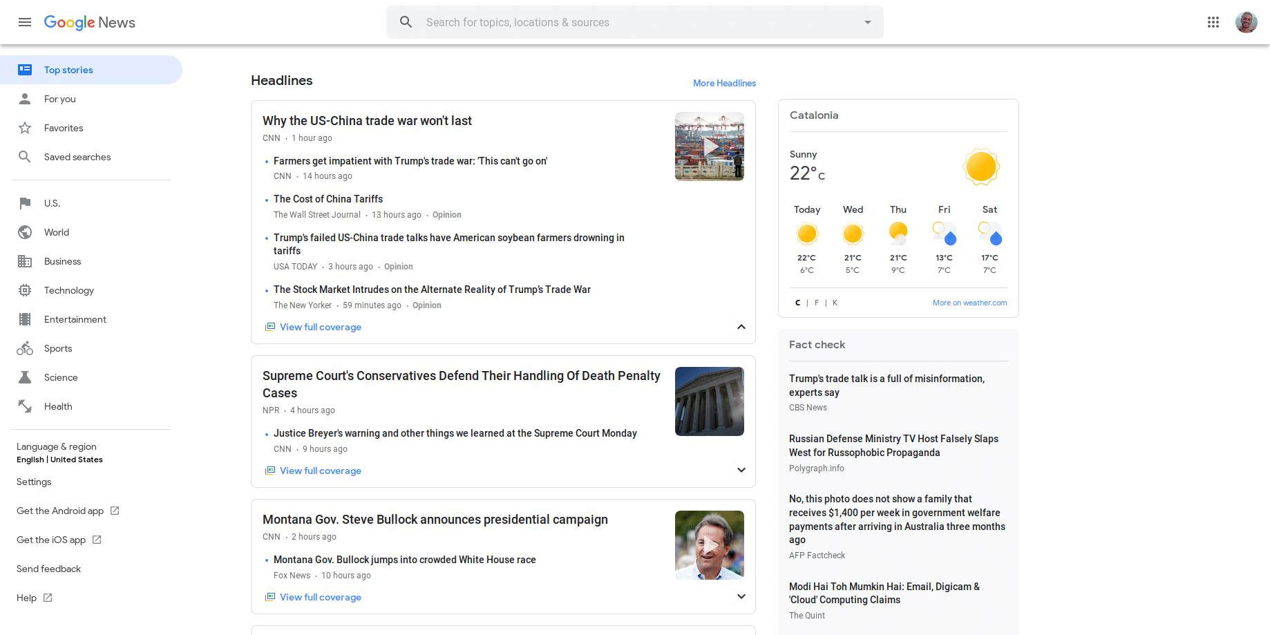The image size is (1270, 635).
Task: Click the World globe icon
Action: [x=25, y=232]
